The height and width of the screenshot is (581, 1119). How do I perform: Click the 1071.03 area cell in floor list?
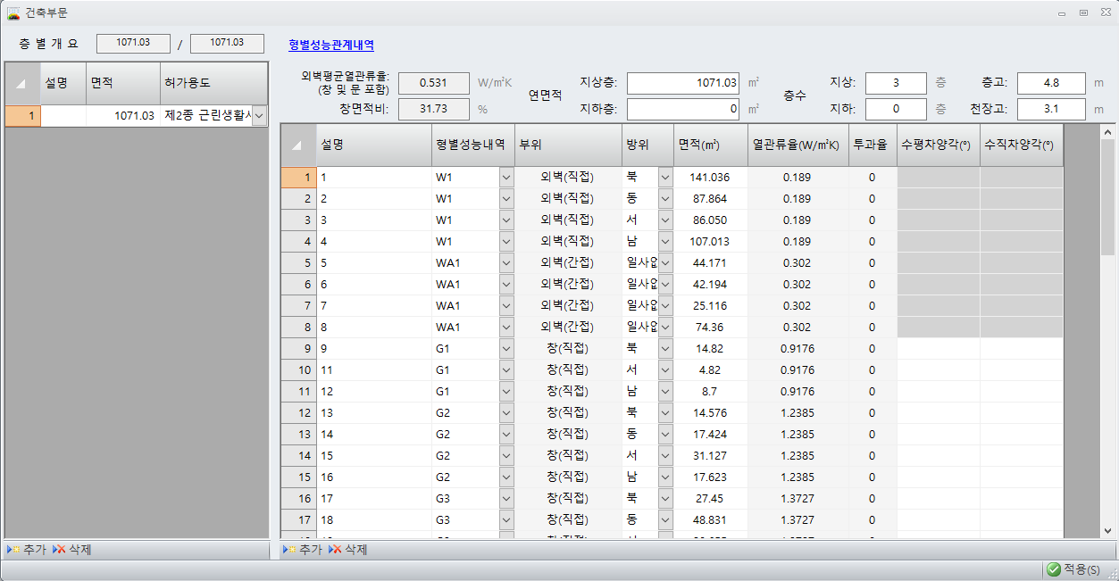[x=123, y=116]
